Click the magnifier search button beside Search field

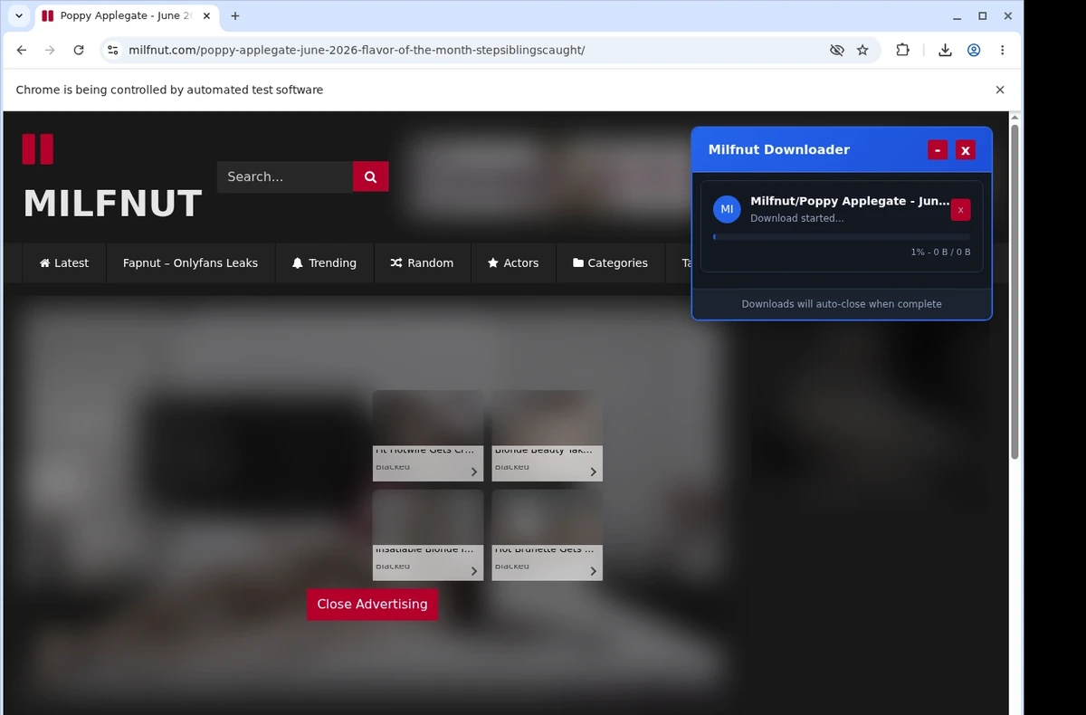coord(370,176)
